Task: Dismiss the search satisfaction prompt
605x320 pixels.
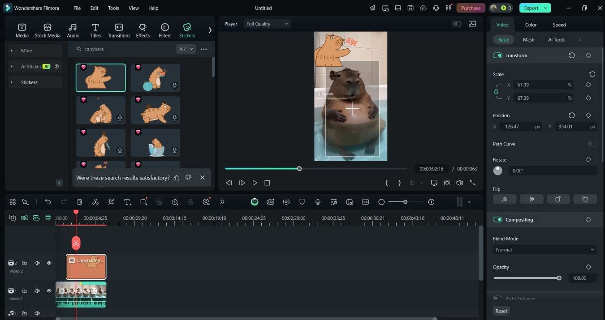Action: click(x=203, y=178)
